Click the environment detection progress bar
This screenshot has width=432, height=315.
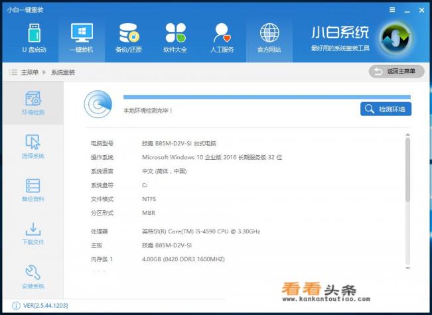point(267,97)
